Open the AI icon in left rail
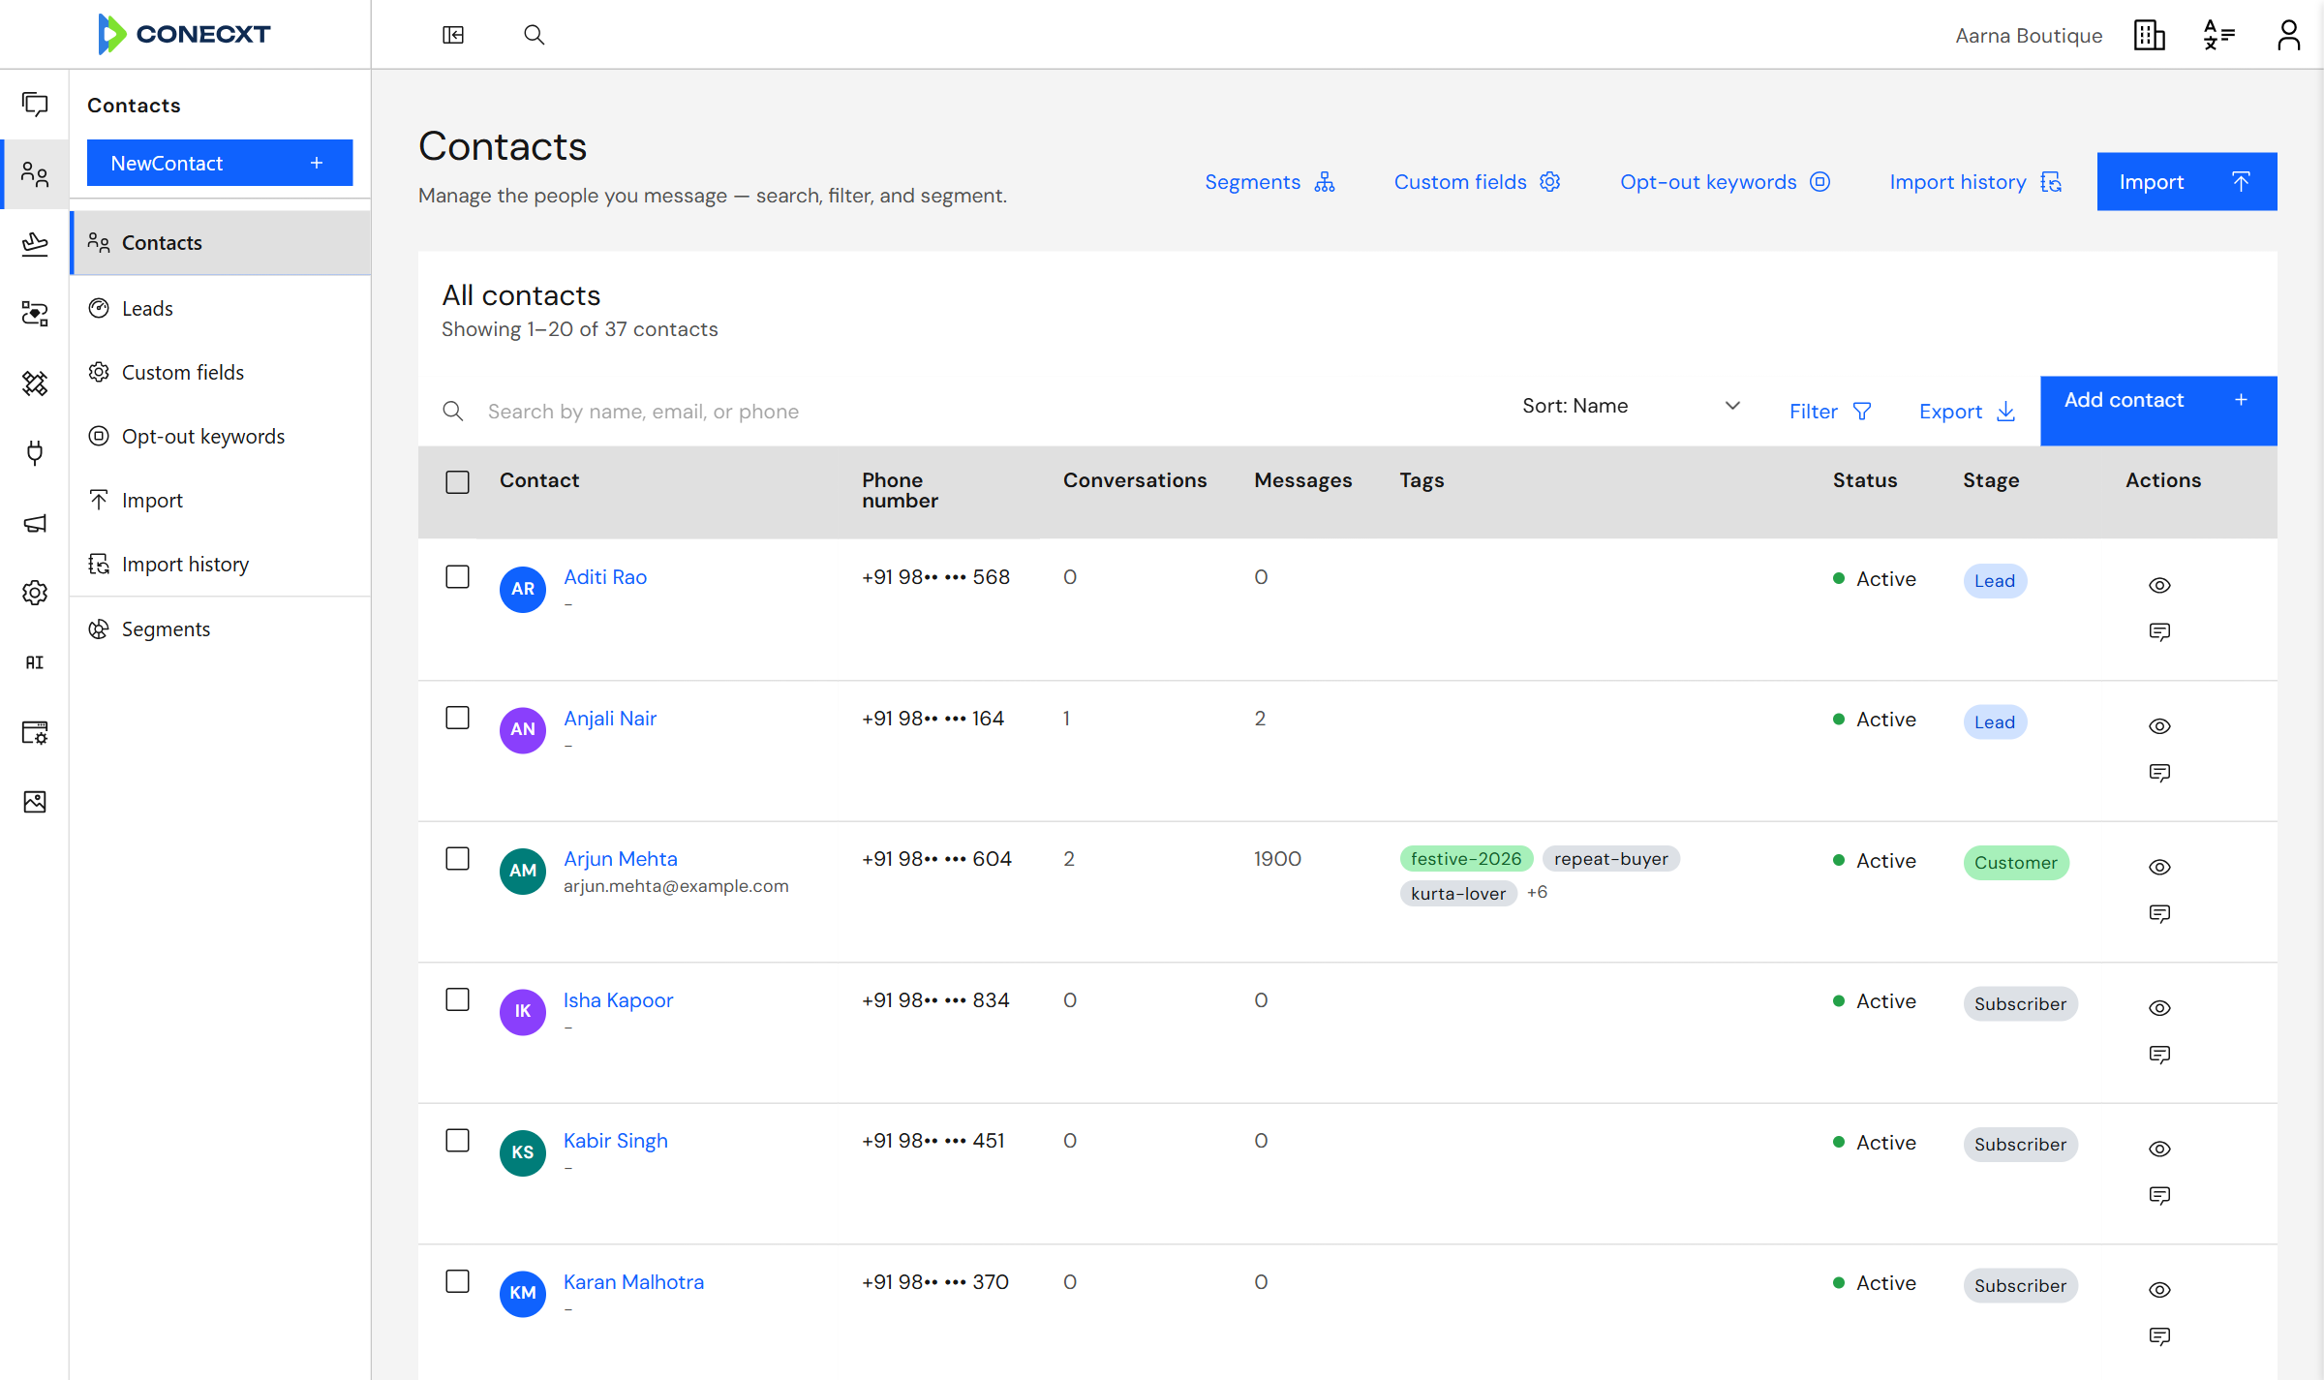2324x1380 pixels. 35,662
